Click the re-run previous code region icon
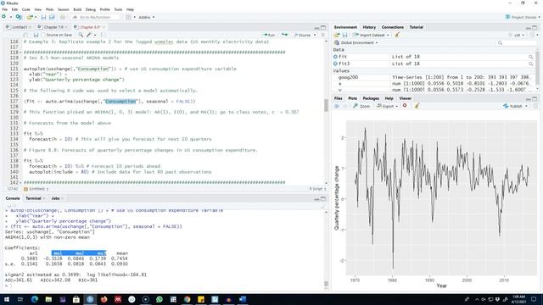543x305 pixels. [285, 35]
